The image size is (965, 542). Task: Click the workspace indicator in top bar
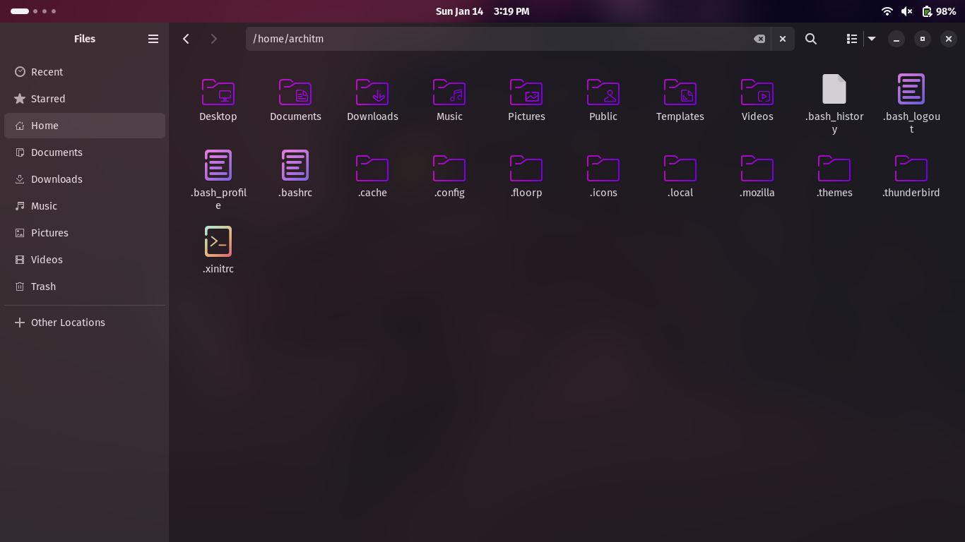click(x=33, y=11)
